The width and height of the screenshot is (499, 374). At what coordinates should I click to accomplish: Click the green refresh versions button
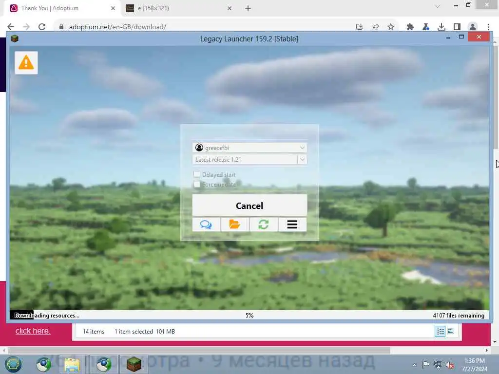tap(264, 224)
